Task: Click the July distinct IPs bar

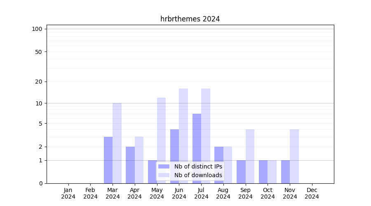Action: pos(197,148)
